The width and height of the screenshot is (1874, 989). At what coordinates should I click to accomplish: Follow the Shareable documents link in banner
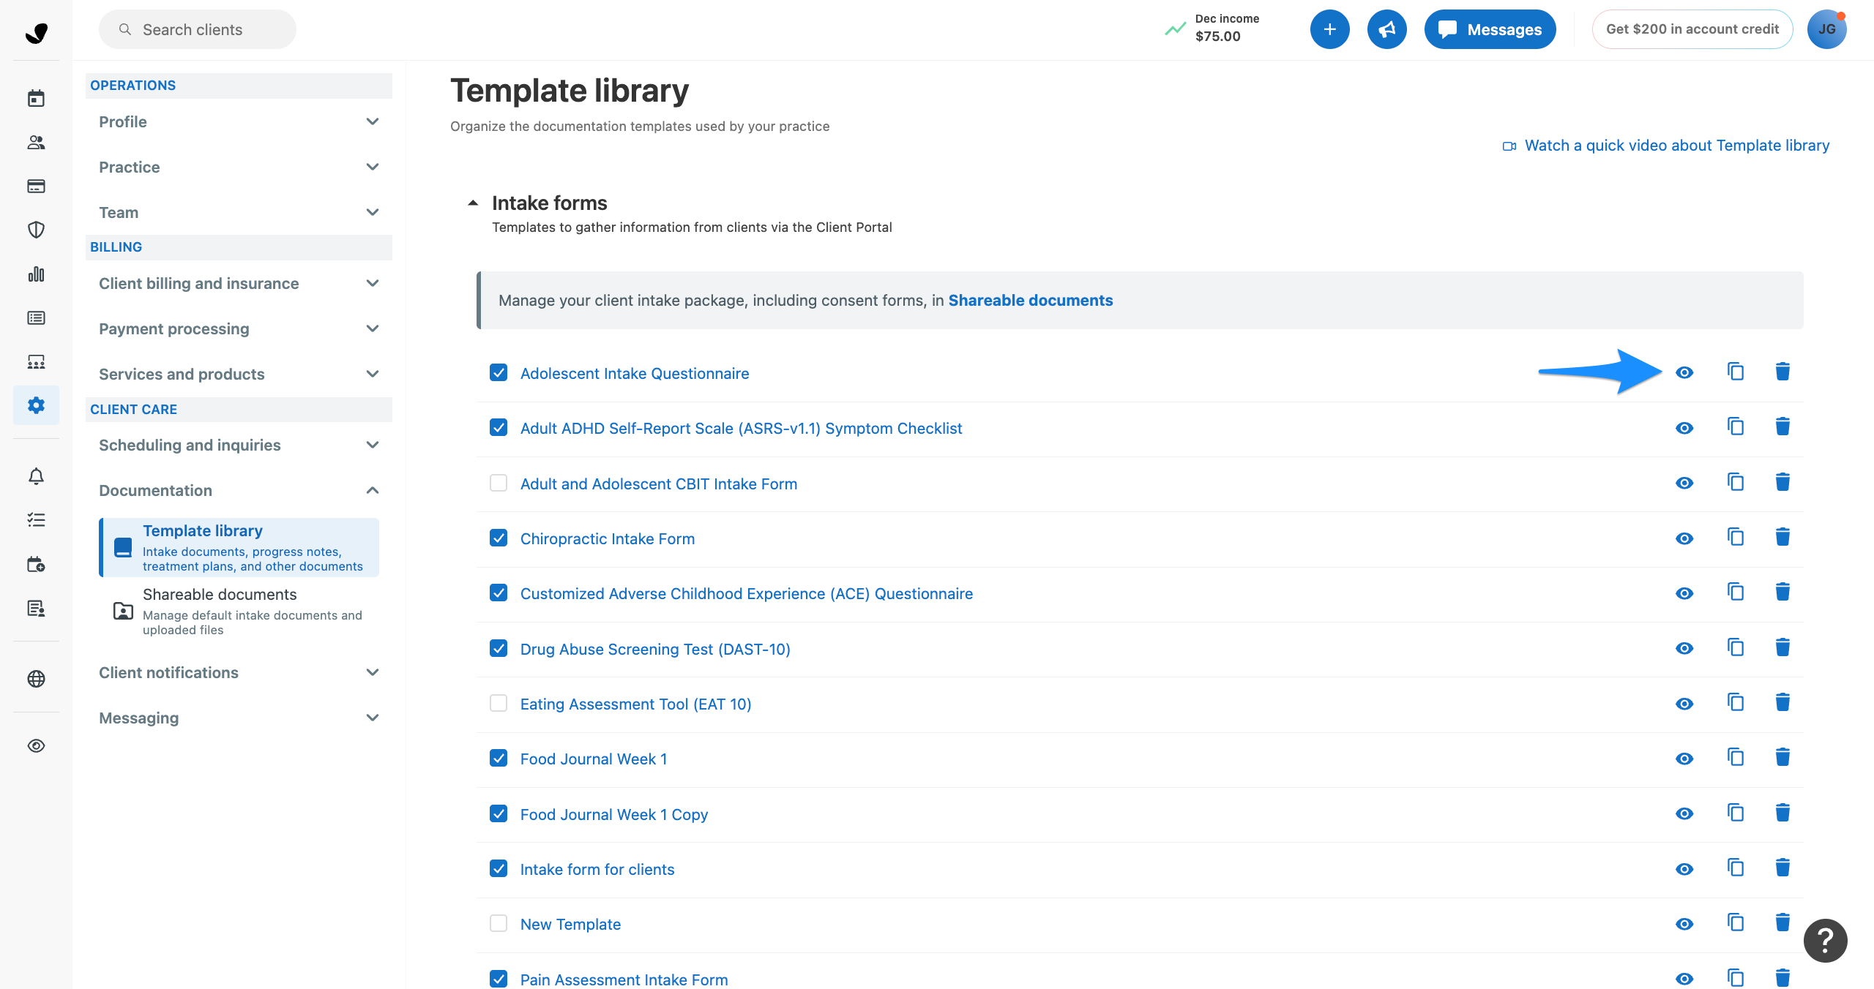point(1030,300)
